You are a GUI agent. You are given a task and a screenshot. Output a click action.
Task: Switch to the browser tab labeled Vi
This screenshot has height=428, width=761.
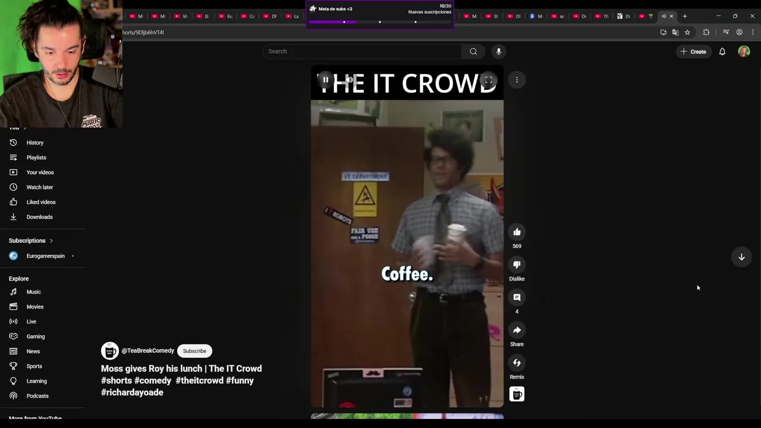tap(181, 16)
